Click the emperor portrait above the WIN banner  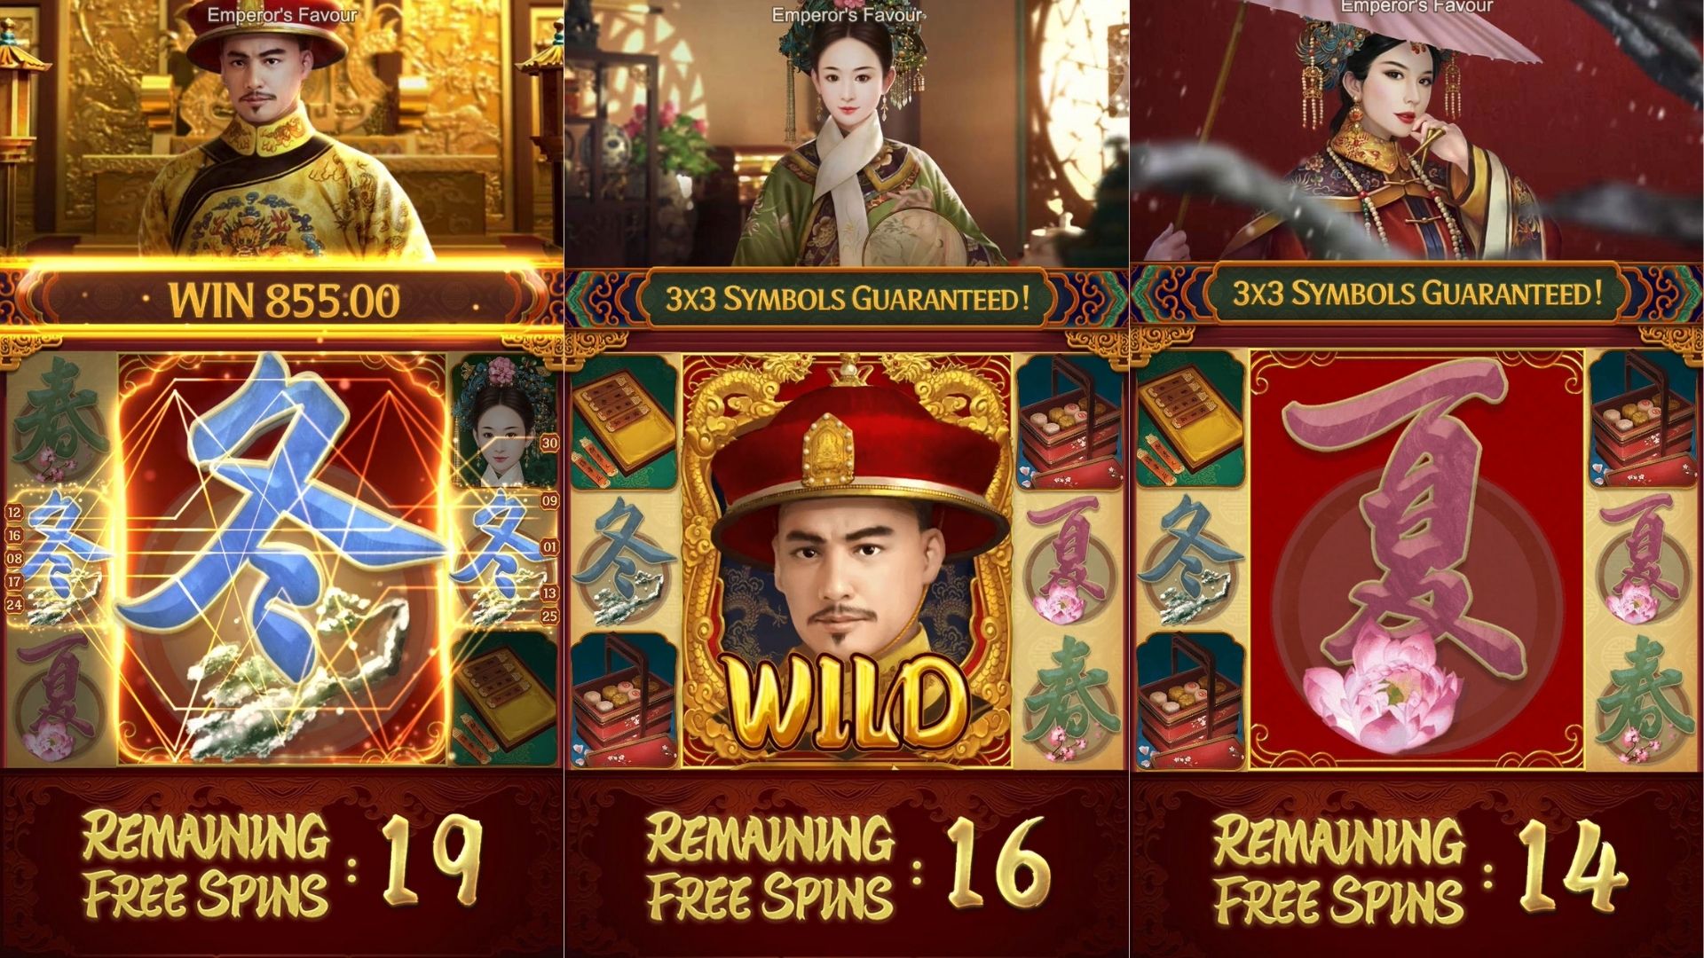[x=282, y=131]
